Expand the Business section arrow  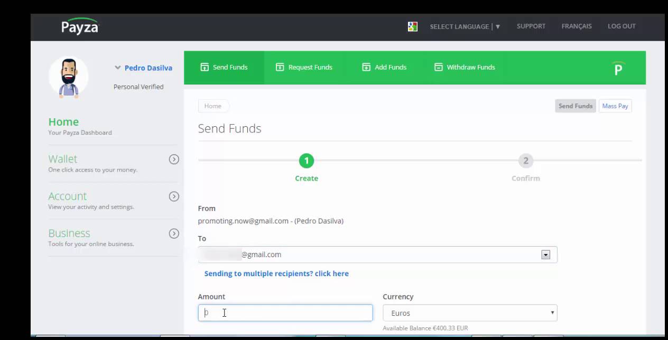174,233
